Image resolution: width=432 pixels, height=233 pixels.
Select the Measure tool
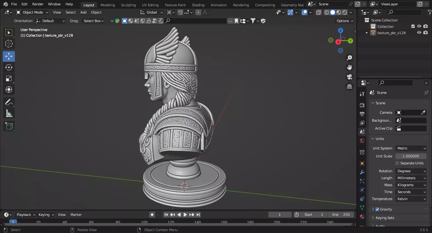tap(9, 113)
